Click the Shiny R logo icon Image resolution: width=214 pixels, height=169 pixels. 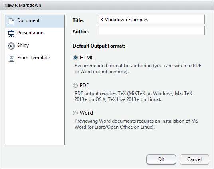tap(11, 46)
